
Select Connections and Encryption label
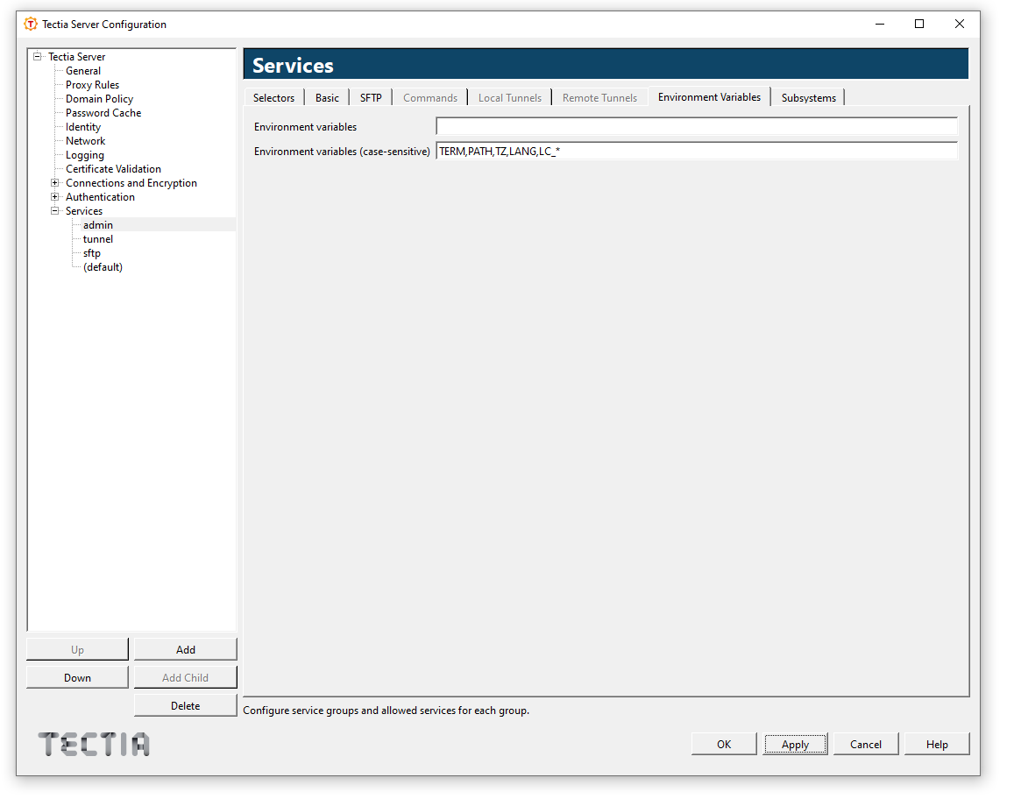coord(131,183)
